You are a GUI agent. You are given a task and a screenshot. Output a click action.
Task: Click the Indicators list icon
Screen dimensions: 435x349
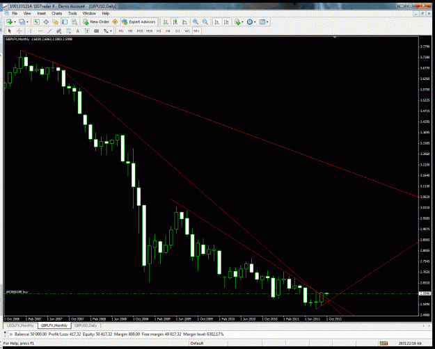[x=237, y=22]
